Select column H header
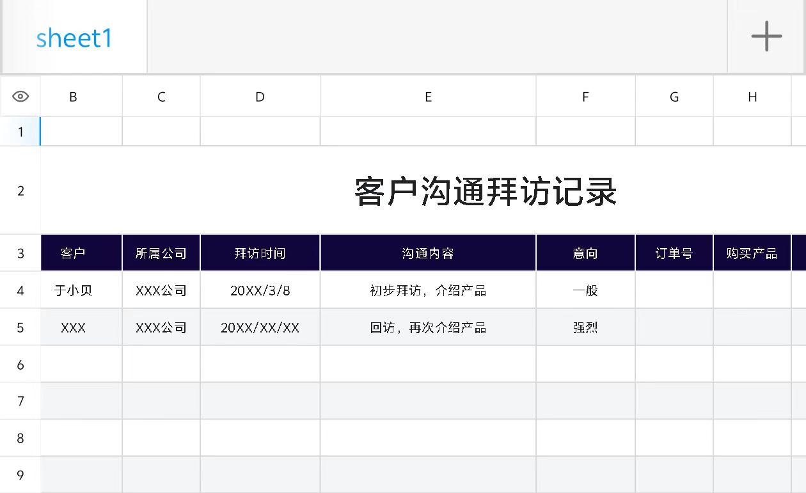 (752, 97)
